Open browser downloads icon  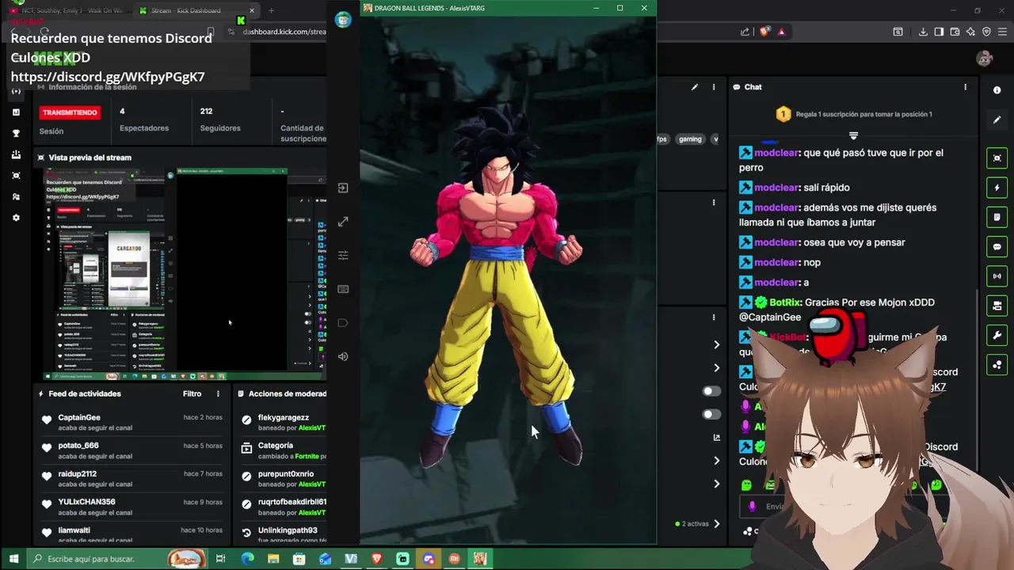point(923,32)
